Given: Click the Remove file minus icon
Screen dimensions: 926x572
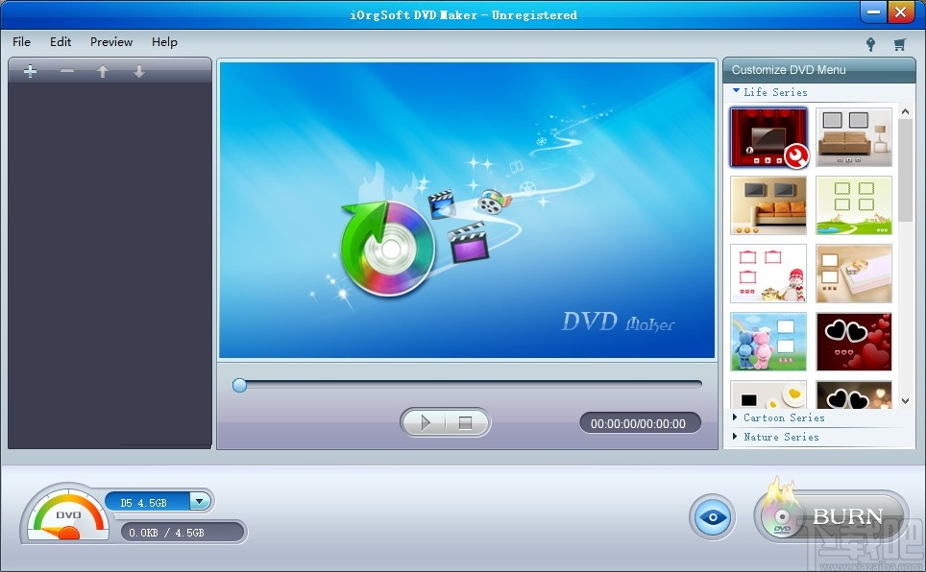Looking at the screenshot, I should tap(65, 70).
